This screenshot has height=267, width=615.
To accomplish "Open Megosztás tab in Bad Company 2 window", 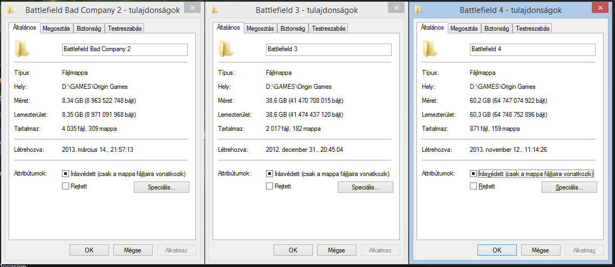I will pos(57,28).
